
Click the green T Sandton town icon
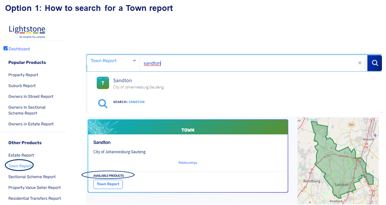[103, 83]
